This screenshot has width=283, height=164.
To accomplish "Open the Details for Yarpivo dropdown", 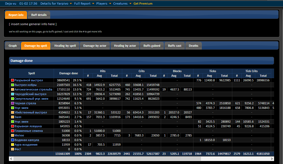I will click(56, 4).
